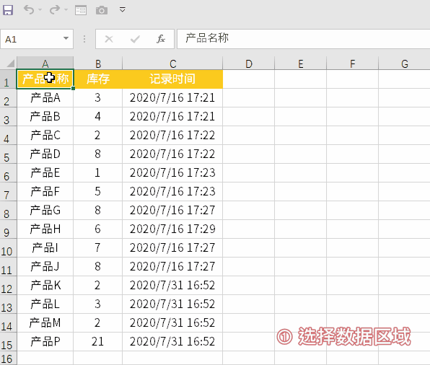The image size is (430, 365).
Task: Select column D header
Action: [249, 63]
